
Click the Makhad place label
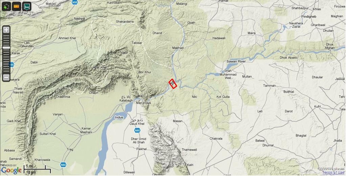point(178,48)
